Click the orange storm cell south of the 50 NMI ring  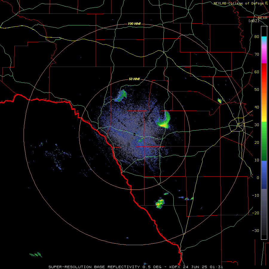pos(160,203)
